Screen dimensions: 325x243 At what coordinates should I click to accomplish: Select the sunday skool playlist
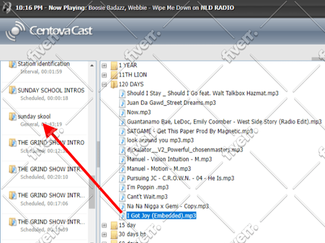coord(34,116)
